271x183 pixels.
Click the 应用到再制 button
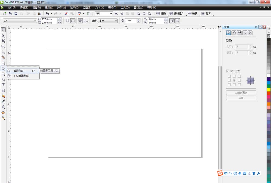(x=241, y=93)
